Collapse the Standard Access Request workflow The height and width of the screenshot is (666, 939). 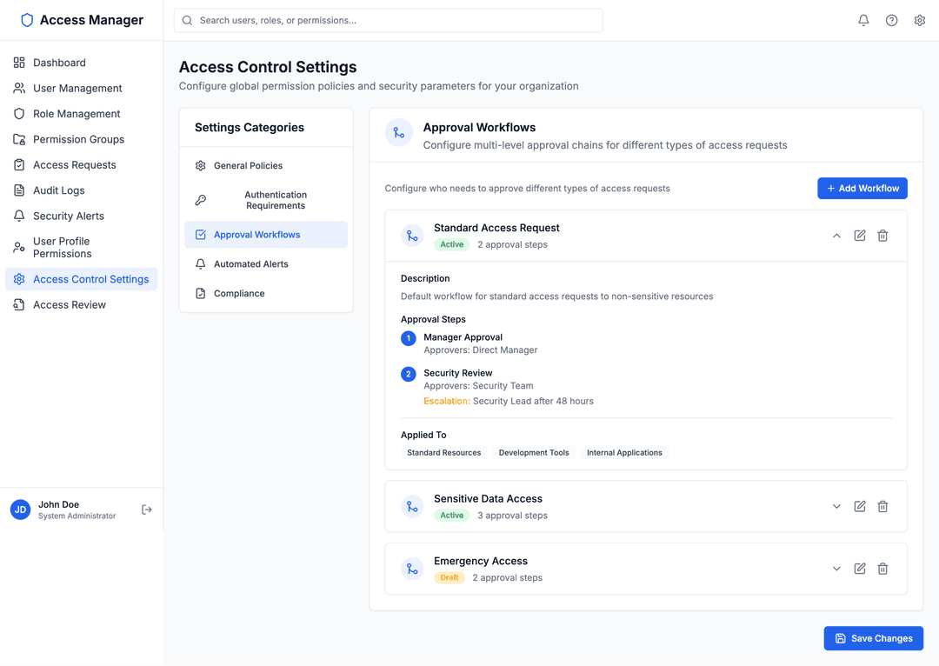(x=836, y=236)
